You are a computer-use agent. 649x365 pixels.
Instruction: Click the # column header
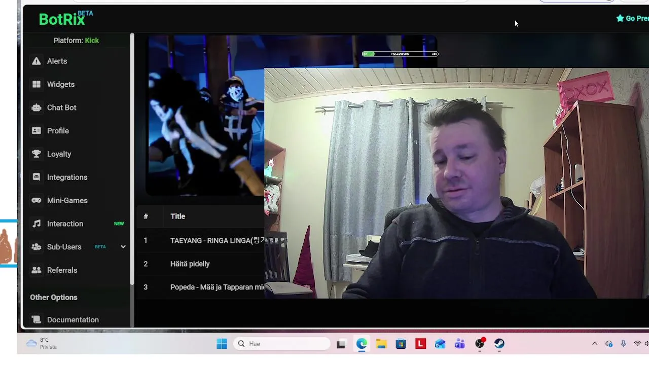click(146, 216)
